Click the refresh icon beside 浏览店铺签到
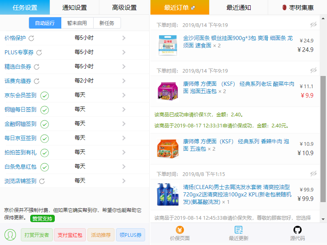This screenshot has width=327, height=245. [42, 181]
